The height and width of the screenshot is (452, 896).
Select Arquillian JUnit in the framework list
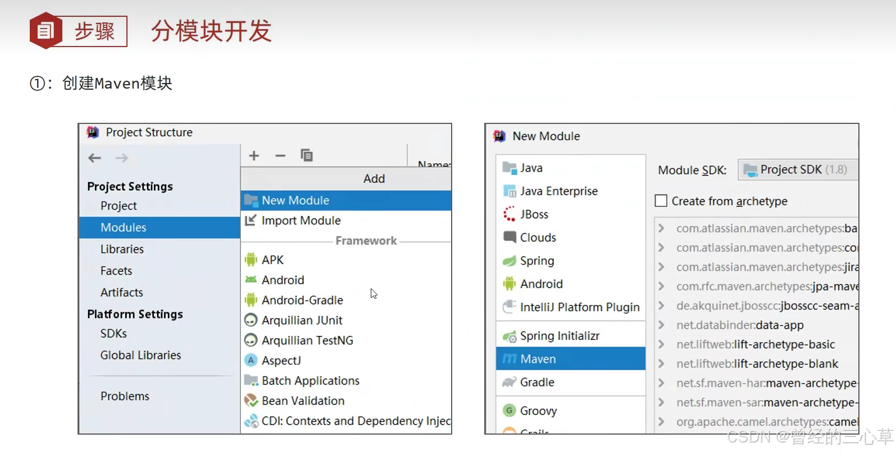click(x=302, y=320)
